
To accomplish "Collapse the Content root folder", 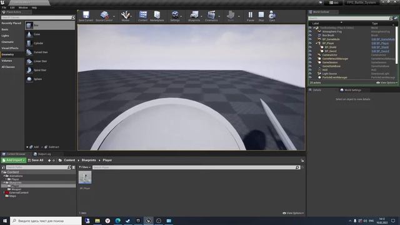I will tap(2, 172).
